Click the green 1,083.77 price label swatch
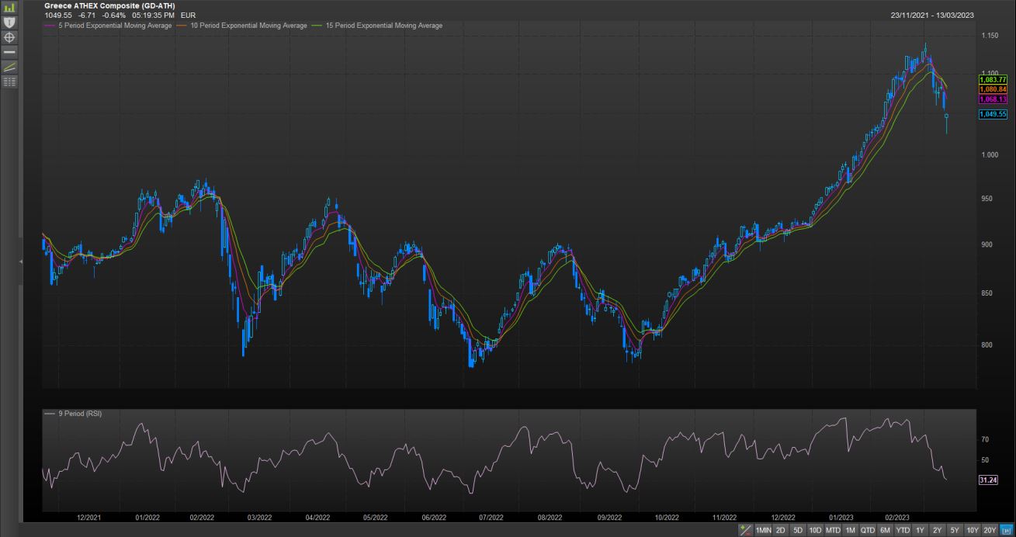 993,79
